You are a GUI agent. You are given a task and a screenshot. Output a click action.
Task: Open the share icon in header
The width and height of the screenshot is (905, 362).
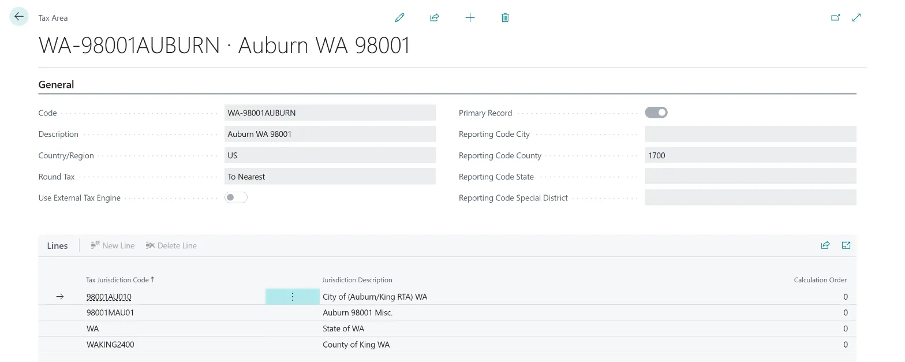tap(435, 18)
